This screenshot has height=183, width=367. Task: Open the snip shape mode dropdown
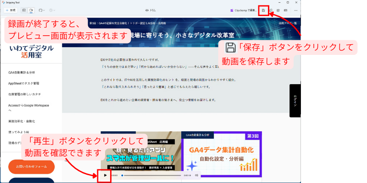coord(42,10)
